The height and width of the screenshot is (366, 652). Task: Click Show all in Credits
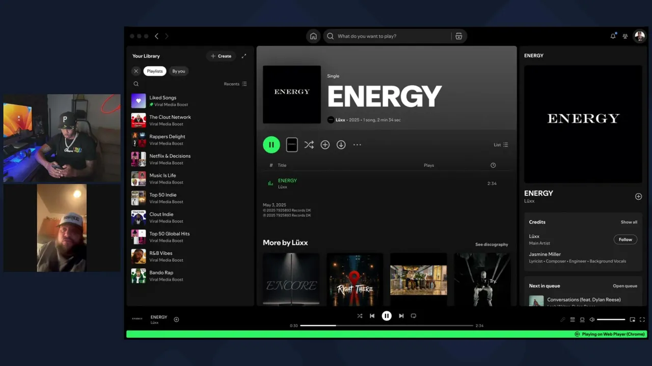629,222
